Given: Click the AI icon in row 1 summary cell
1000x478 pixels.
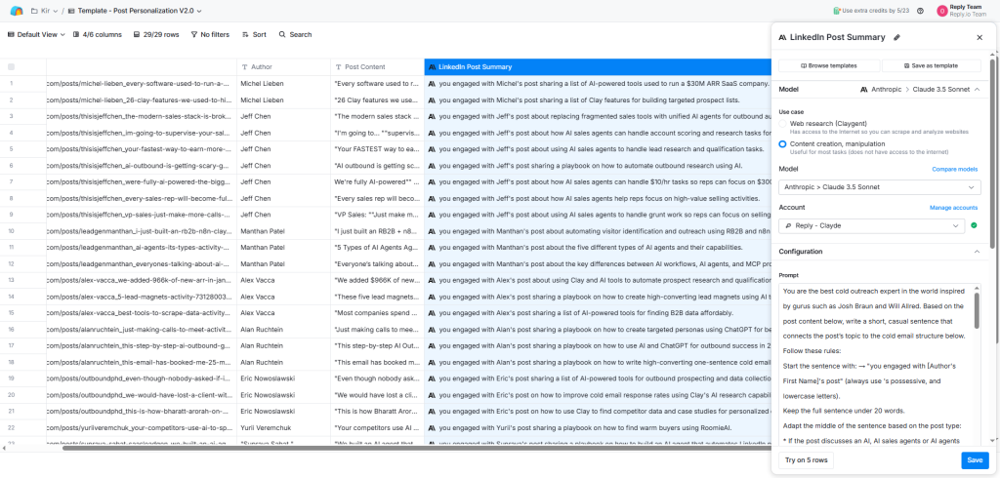Looking at the screenshot, I should click(x=432, y=84).
